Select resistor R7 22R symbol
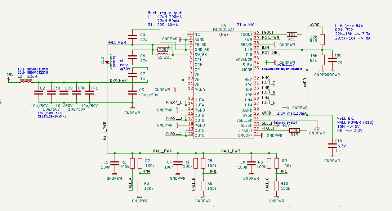 [163, 50]
